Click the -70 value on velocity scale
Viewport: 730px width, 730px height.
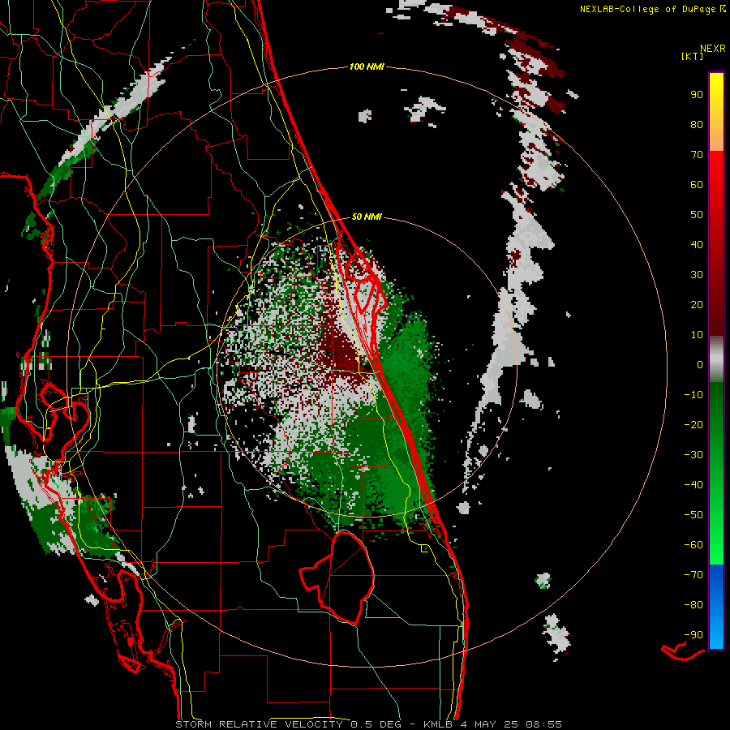point(693,575)
